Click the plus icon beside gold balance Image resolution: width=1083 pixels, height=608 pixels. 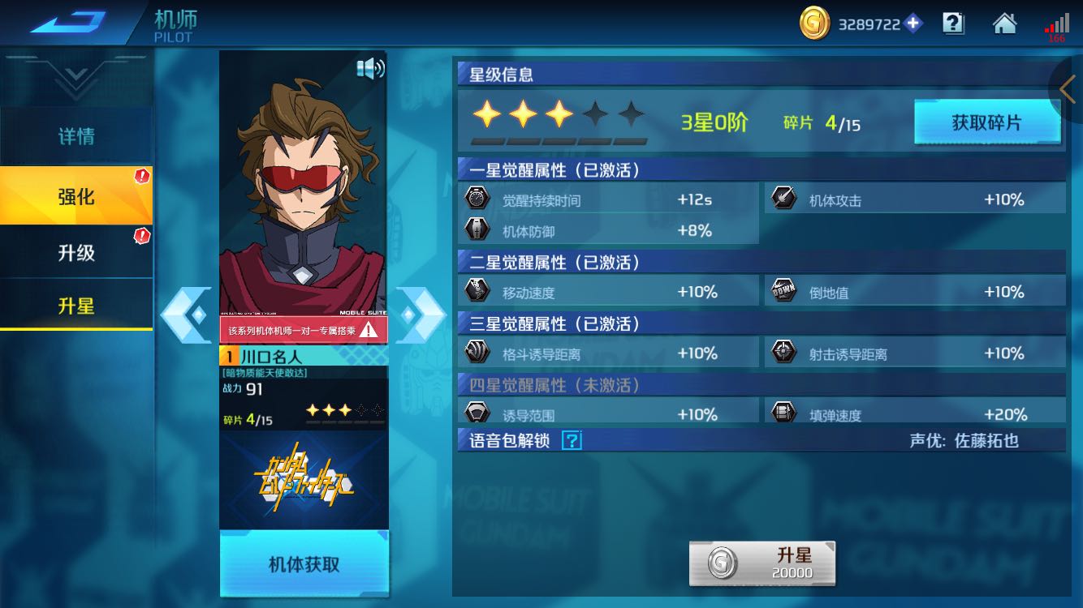[913, 24]
